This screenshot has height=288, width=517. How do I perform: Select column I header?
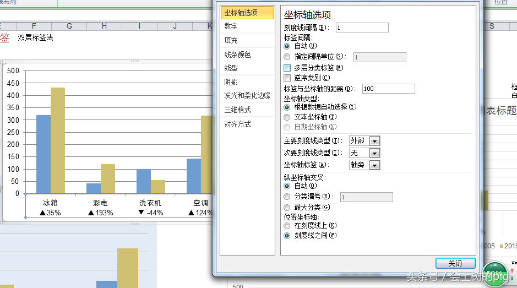tap(139, 26)
